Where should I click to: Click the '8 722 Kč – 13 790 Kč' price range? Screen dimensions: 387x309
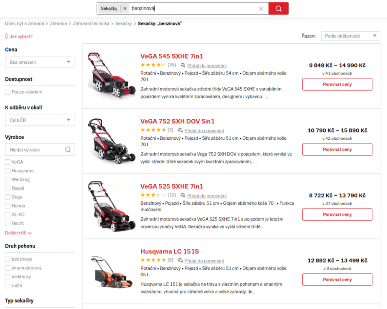coord(337,195)
